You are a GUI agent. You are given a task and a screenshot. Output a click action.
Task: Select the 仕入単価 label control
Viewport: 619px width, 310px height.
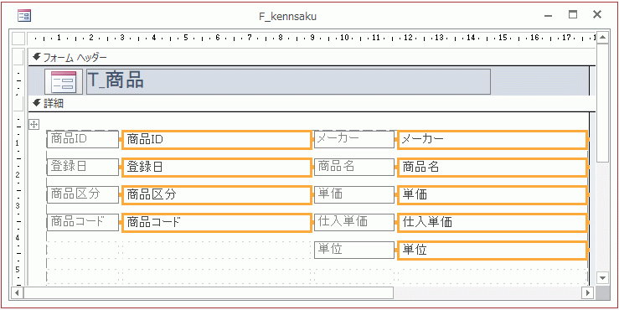[354, 222]
